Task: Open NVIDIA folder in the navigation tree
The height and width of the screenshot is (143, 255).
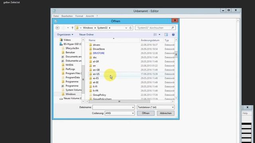Action: (69, 65)
